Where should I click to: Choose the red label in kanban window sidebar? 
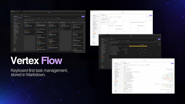pos(16,38)
